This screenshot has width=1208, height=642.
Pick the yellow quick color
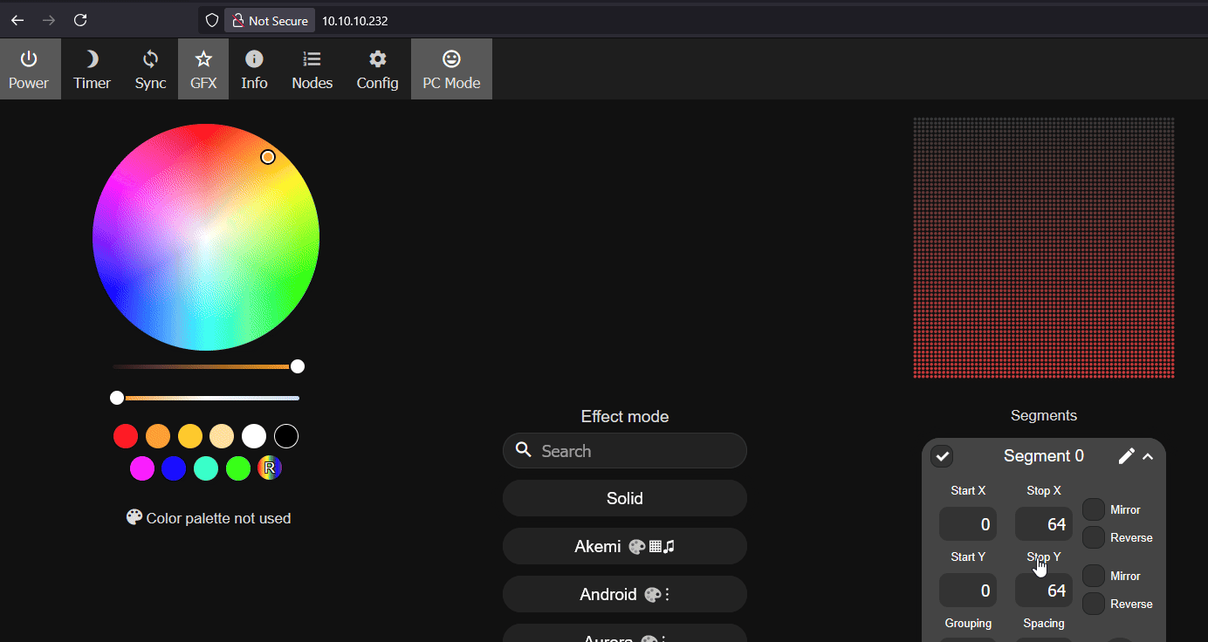(x=190, y=436)
